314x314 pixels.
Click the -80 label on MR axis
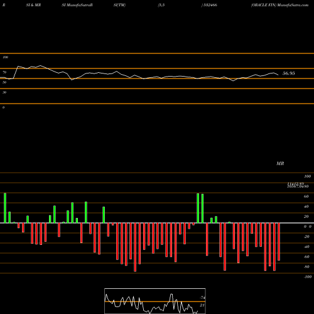(x=306, y=267)
